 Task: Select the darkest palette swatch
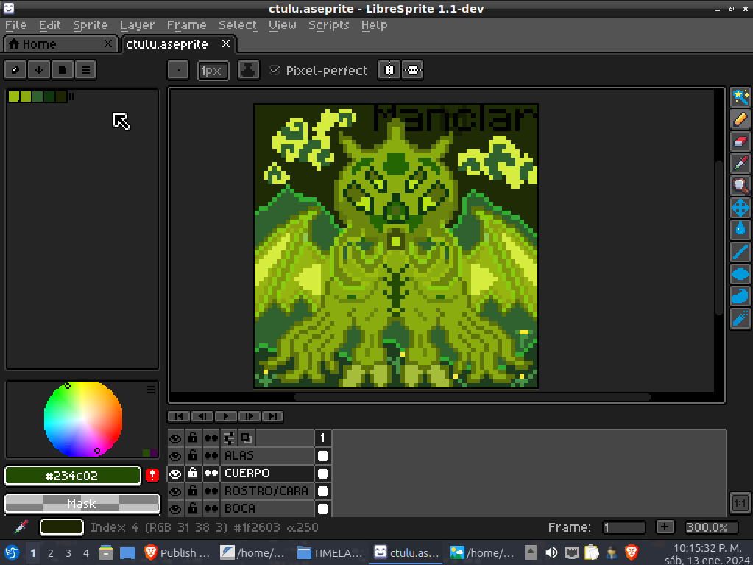[x=60, y=96]
